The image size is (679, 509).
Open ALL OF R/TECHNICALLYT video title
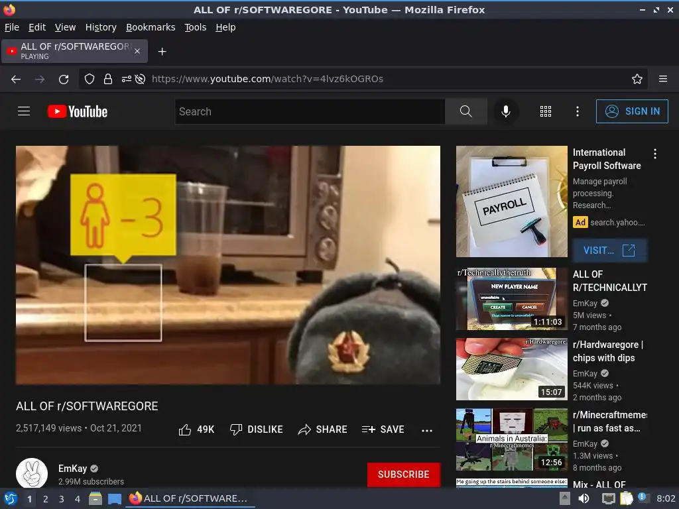610,280
